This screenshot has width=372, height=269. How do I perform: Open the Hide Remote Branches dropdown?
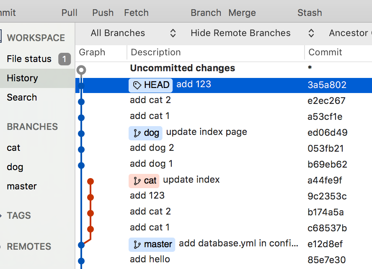tap(252, 33)
